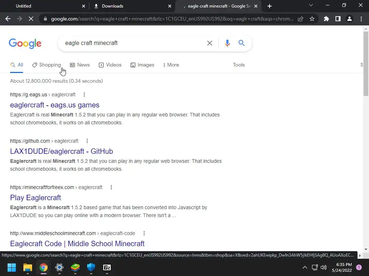Viewport: 369px width, 276px height.
Task: Select the All results filter
Action: coord(17,65)
